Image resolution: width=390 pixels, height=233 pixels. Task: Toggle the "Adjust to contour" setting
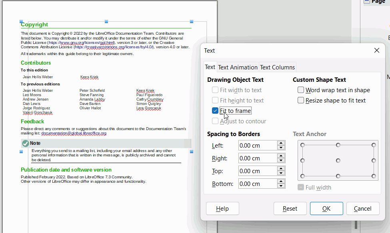point(215,121)
